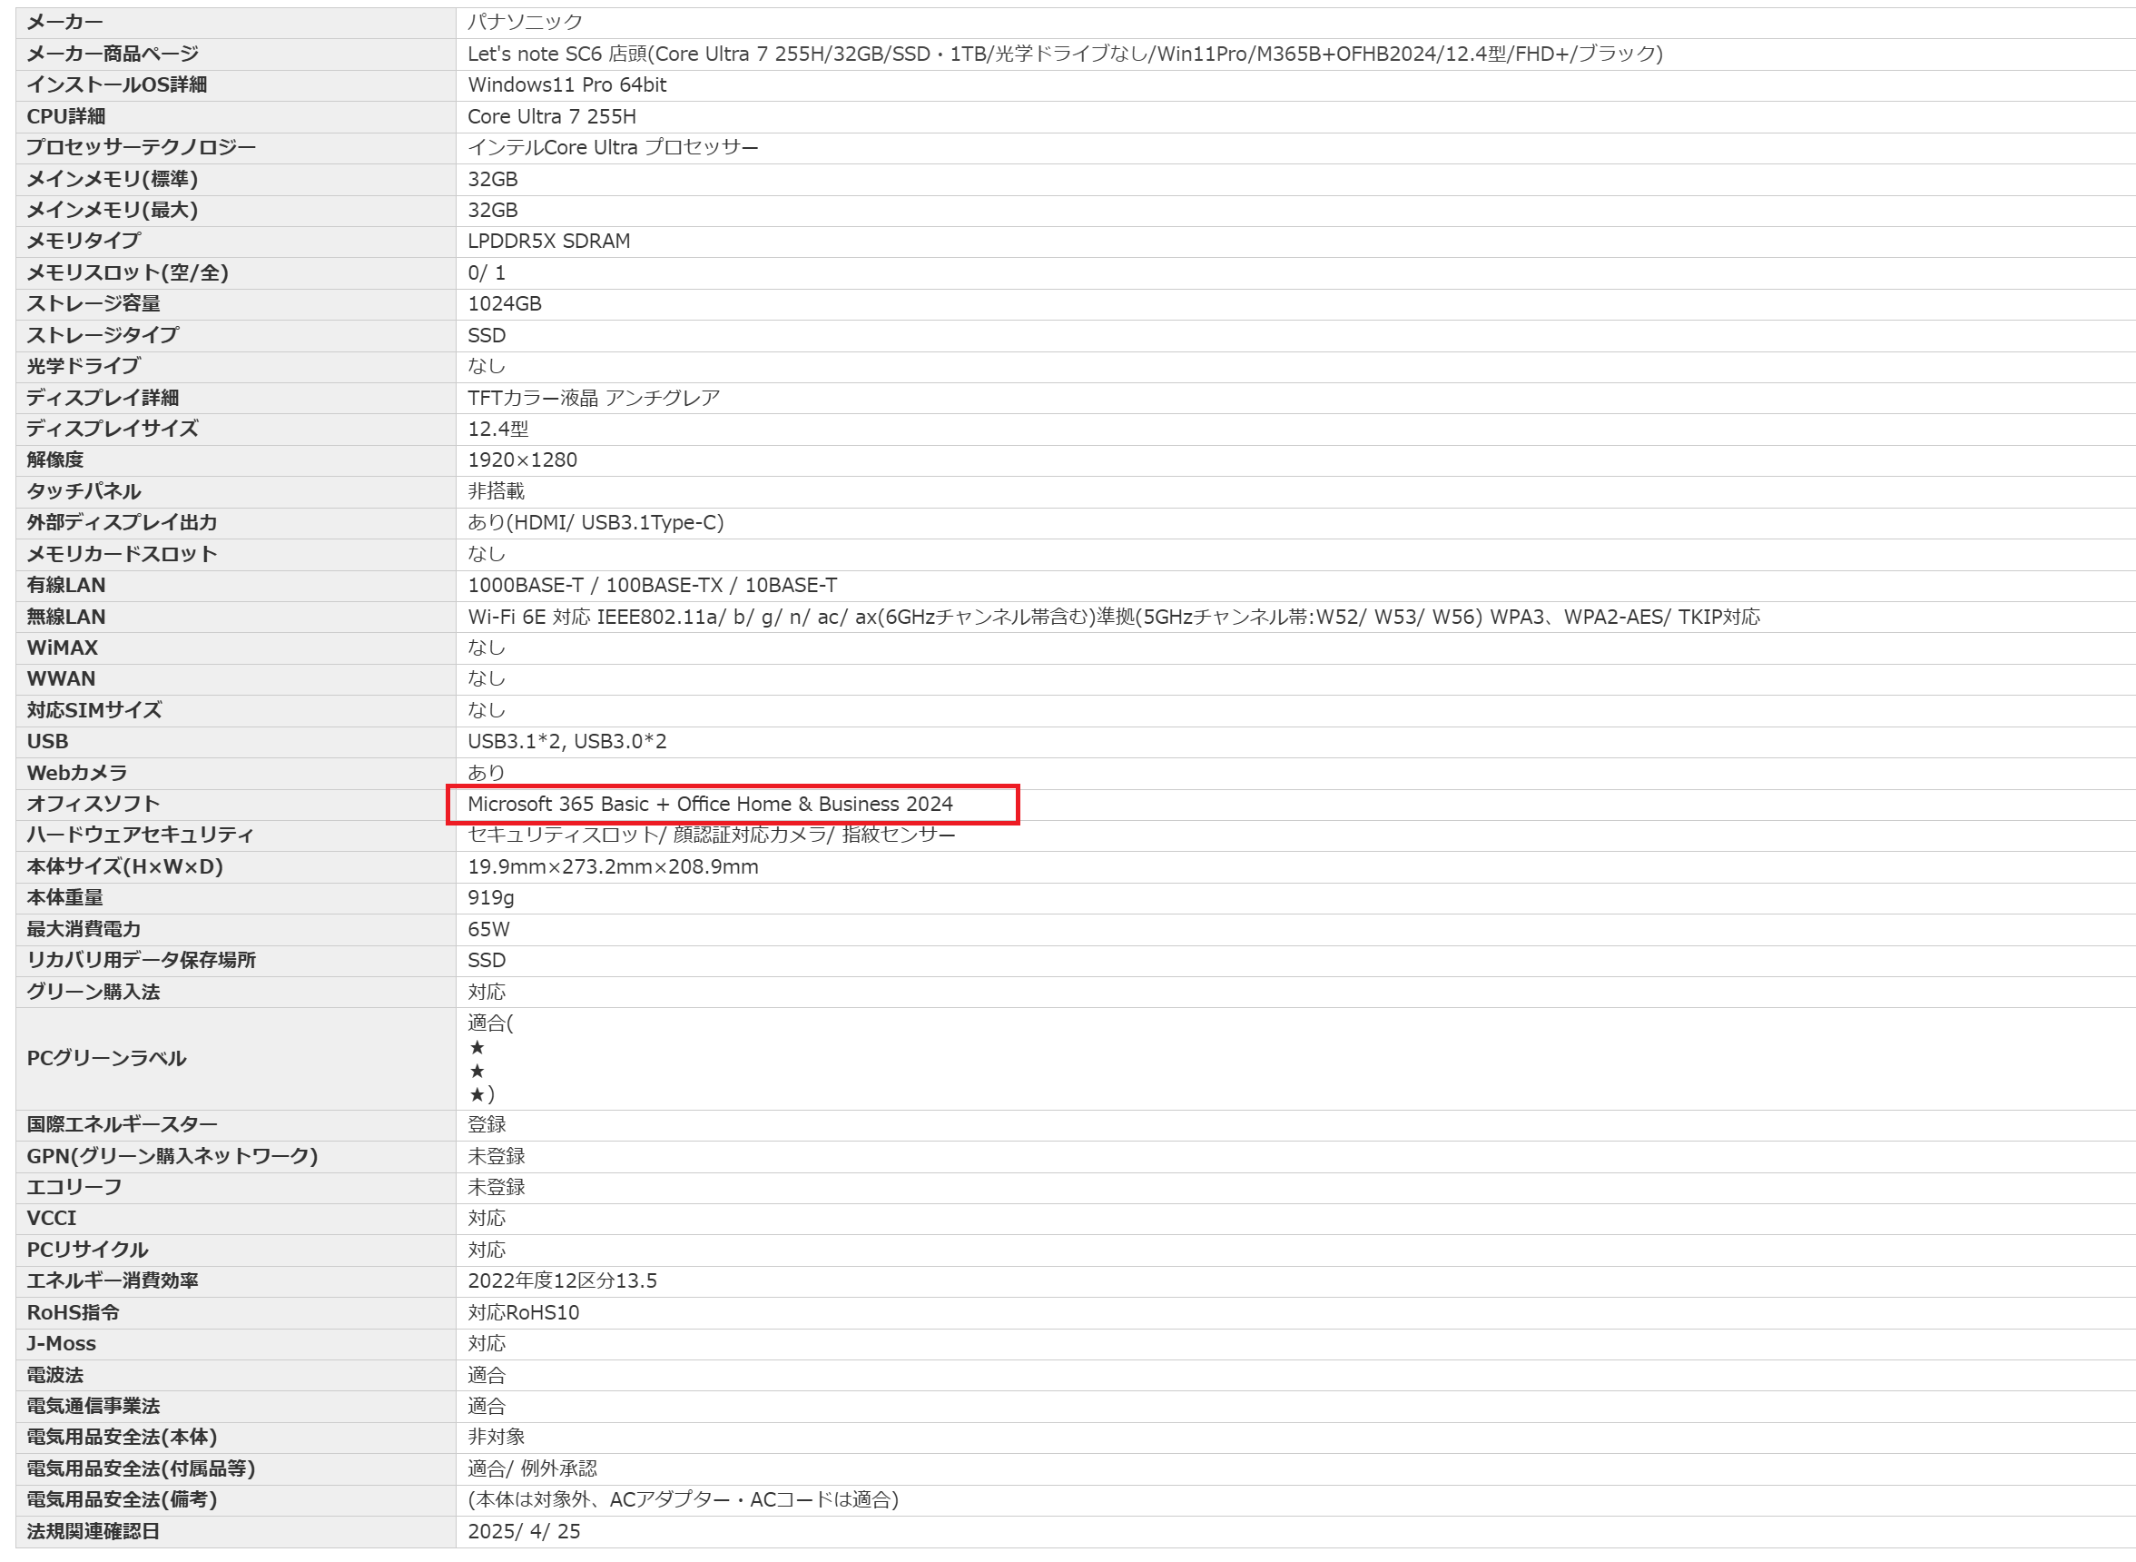Click the Microsoft 365 Basic office software value
Screen dimensions: 2136x1562
coord(710,804)
